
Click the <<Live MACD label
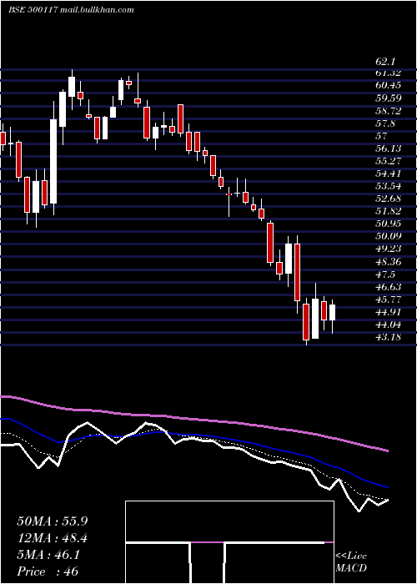tap(351, 561)
